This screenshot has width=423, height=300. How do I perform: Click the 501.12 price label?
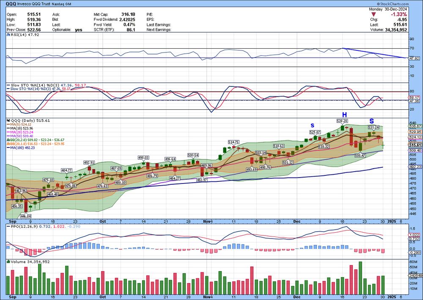click(x=288, y=162)
